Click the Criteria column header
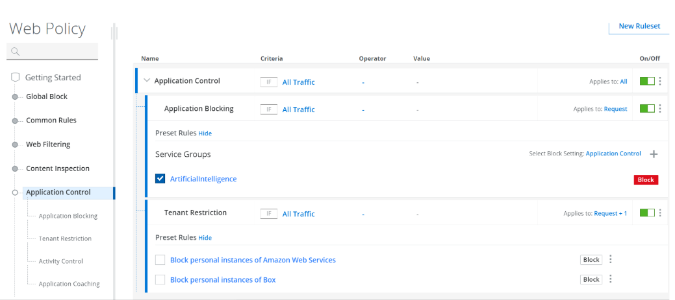 pos(272,59)
